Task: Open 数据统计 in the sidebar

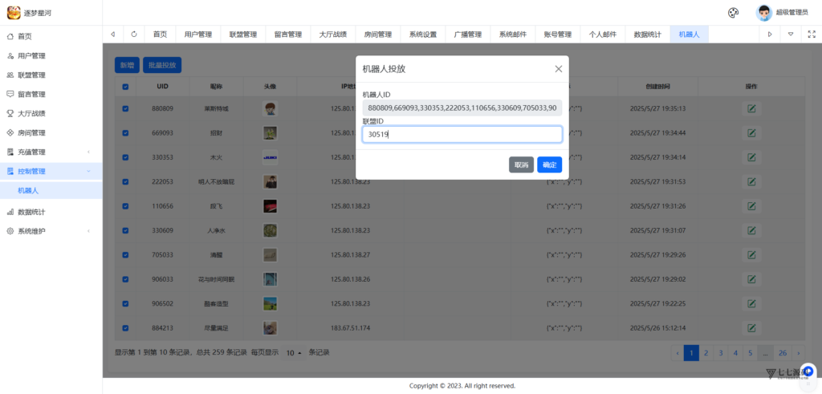Action: pos(51,212)
